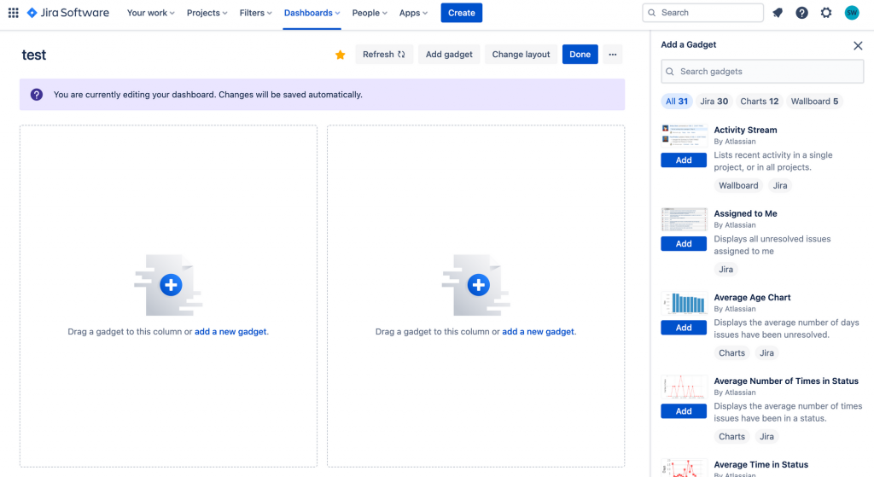874x477 pixels.
Task: Click the Add gadget button
Action: [449, 55]
